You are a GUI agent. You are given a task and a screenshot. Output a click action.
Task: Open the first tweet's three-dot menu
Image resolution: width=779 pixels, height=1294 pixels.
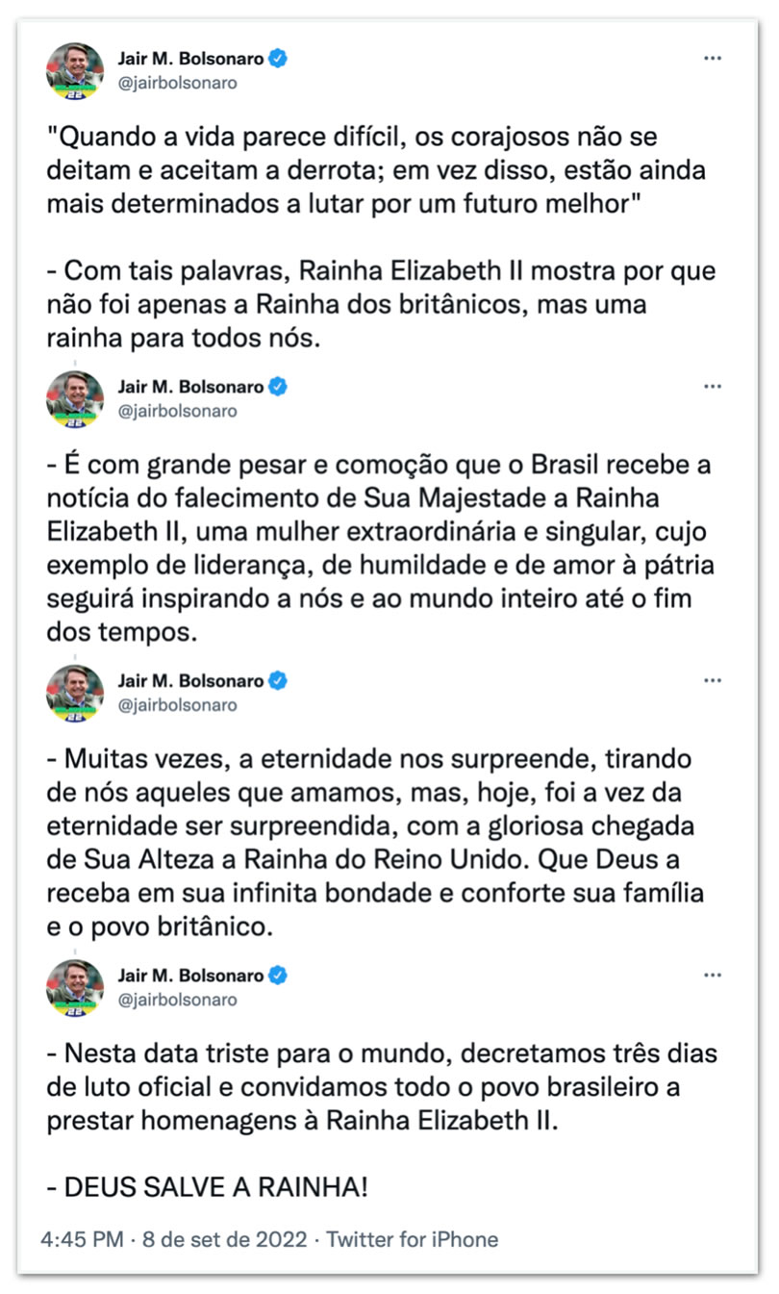coord(712,59)
